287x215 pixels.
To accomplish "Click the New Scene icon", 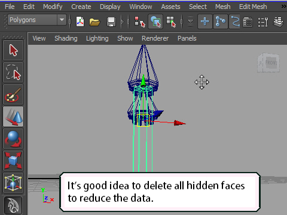I will pos(80,21).
